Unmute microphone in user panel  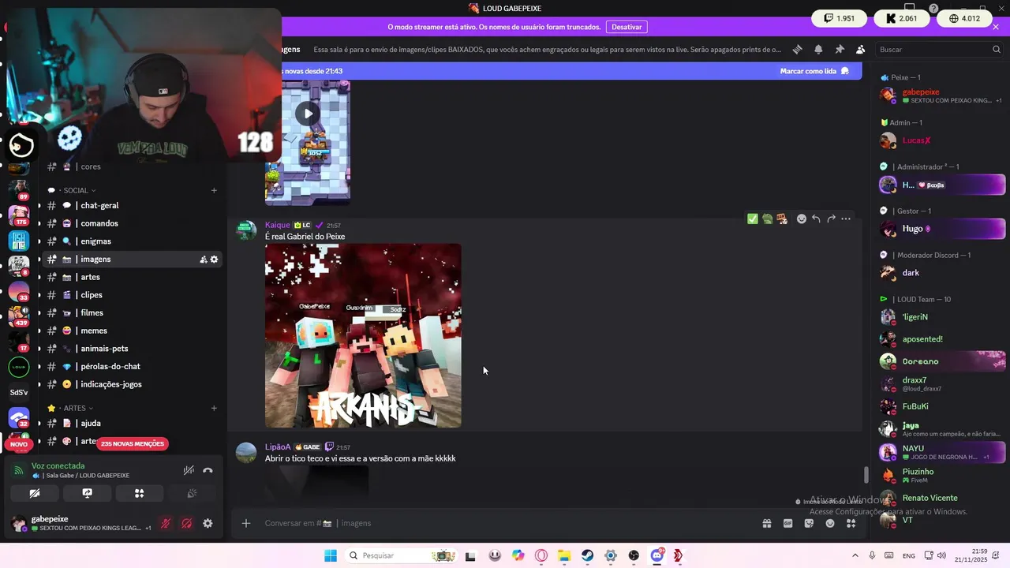point(166,523)
